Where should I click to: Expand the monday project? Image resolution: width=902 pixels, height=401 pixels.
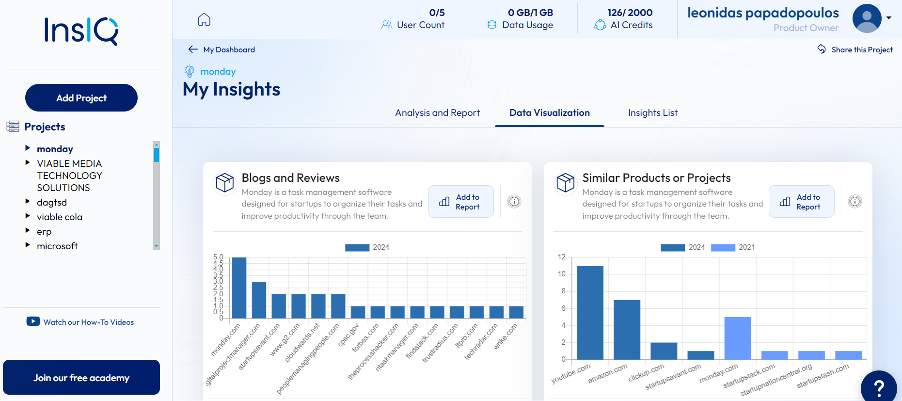click(28, 148)
